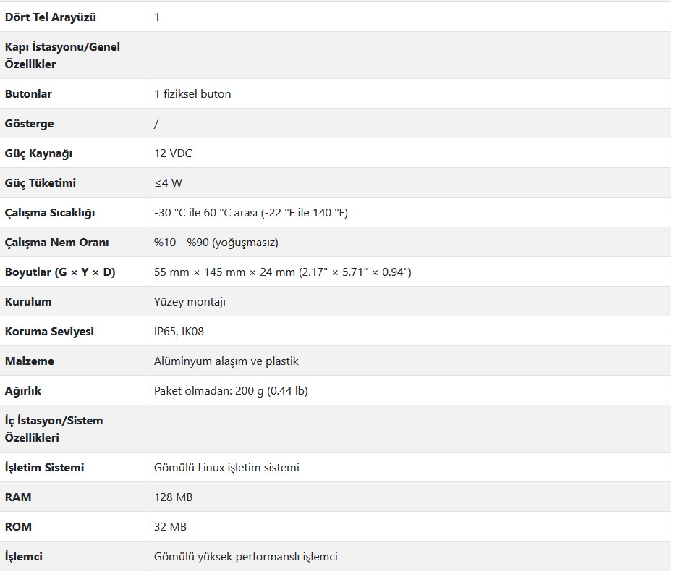This screenshot has width=675, height=572.
Task: Click the 'Yüzey montajı' installation value
Action: [190, 302]
